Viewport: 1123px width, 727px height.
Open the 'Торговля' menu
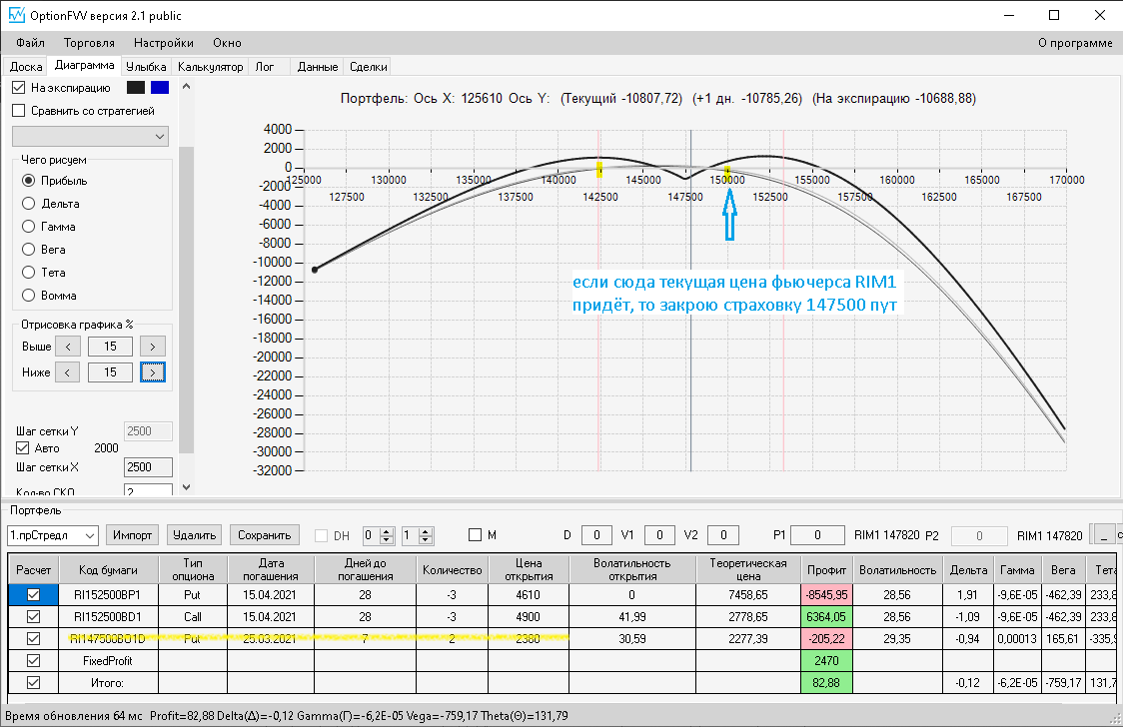(x=89, y=43)
